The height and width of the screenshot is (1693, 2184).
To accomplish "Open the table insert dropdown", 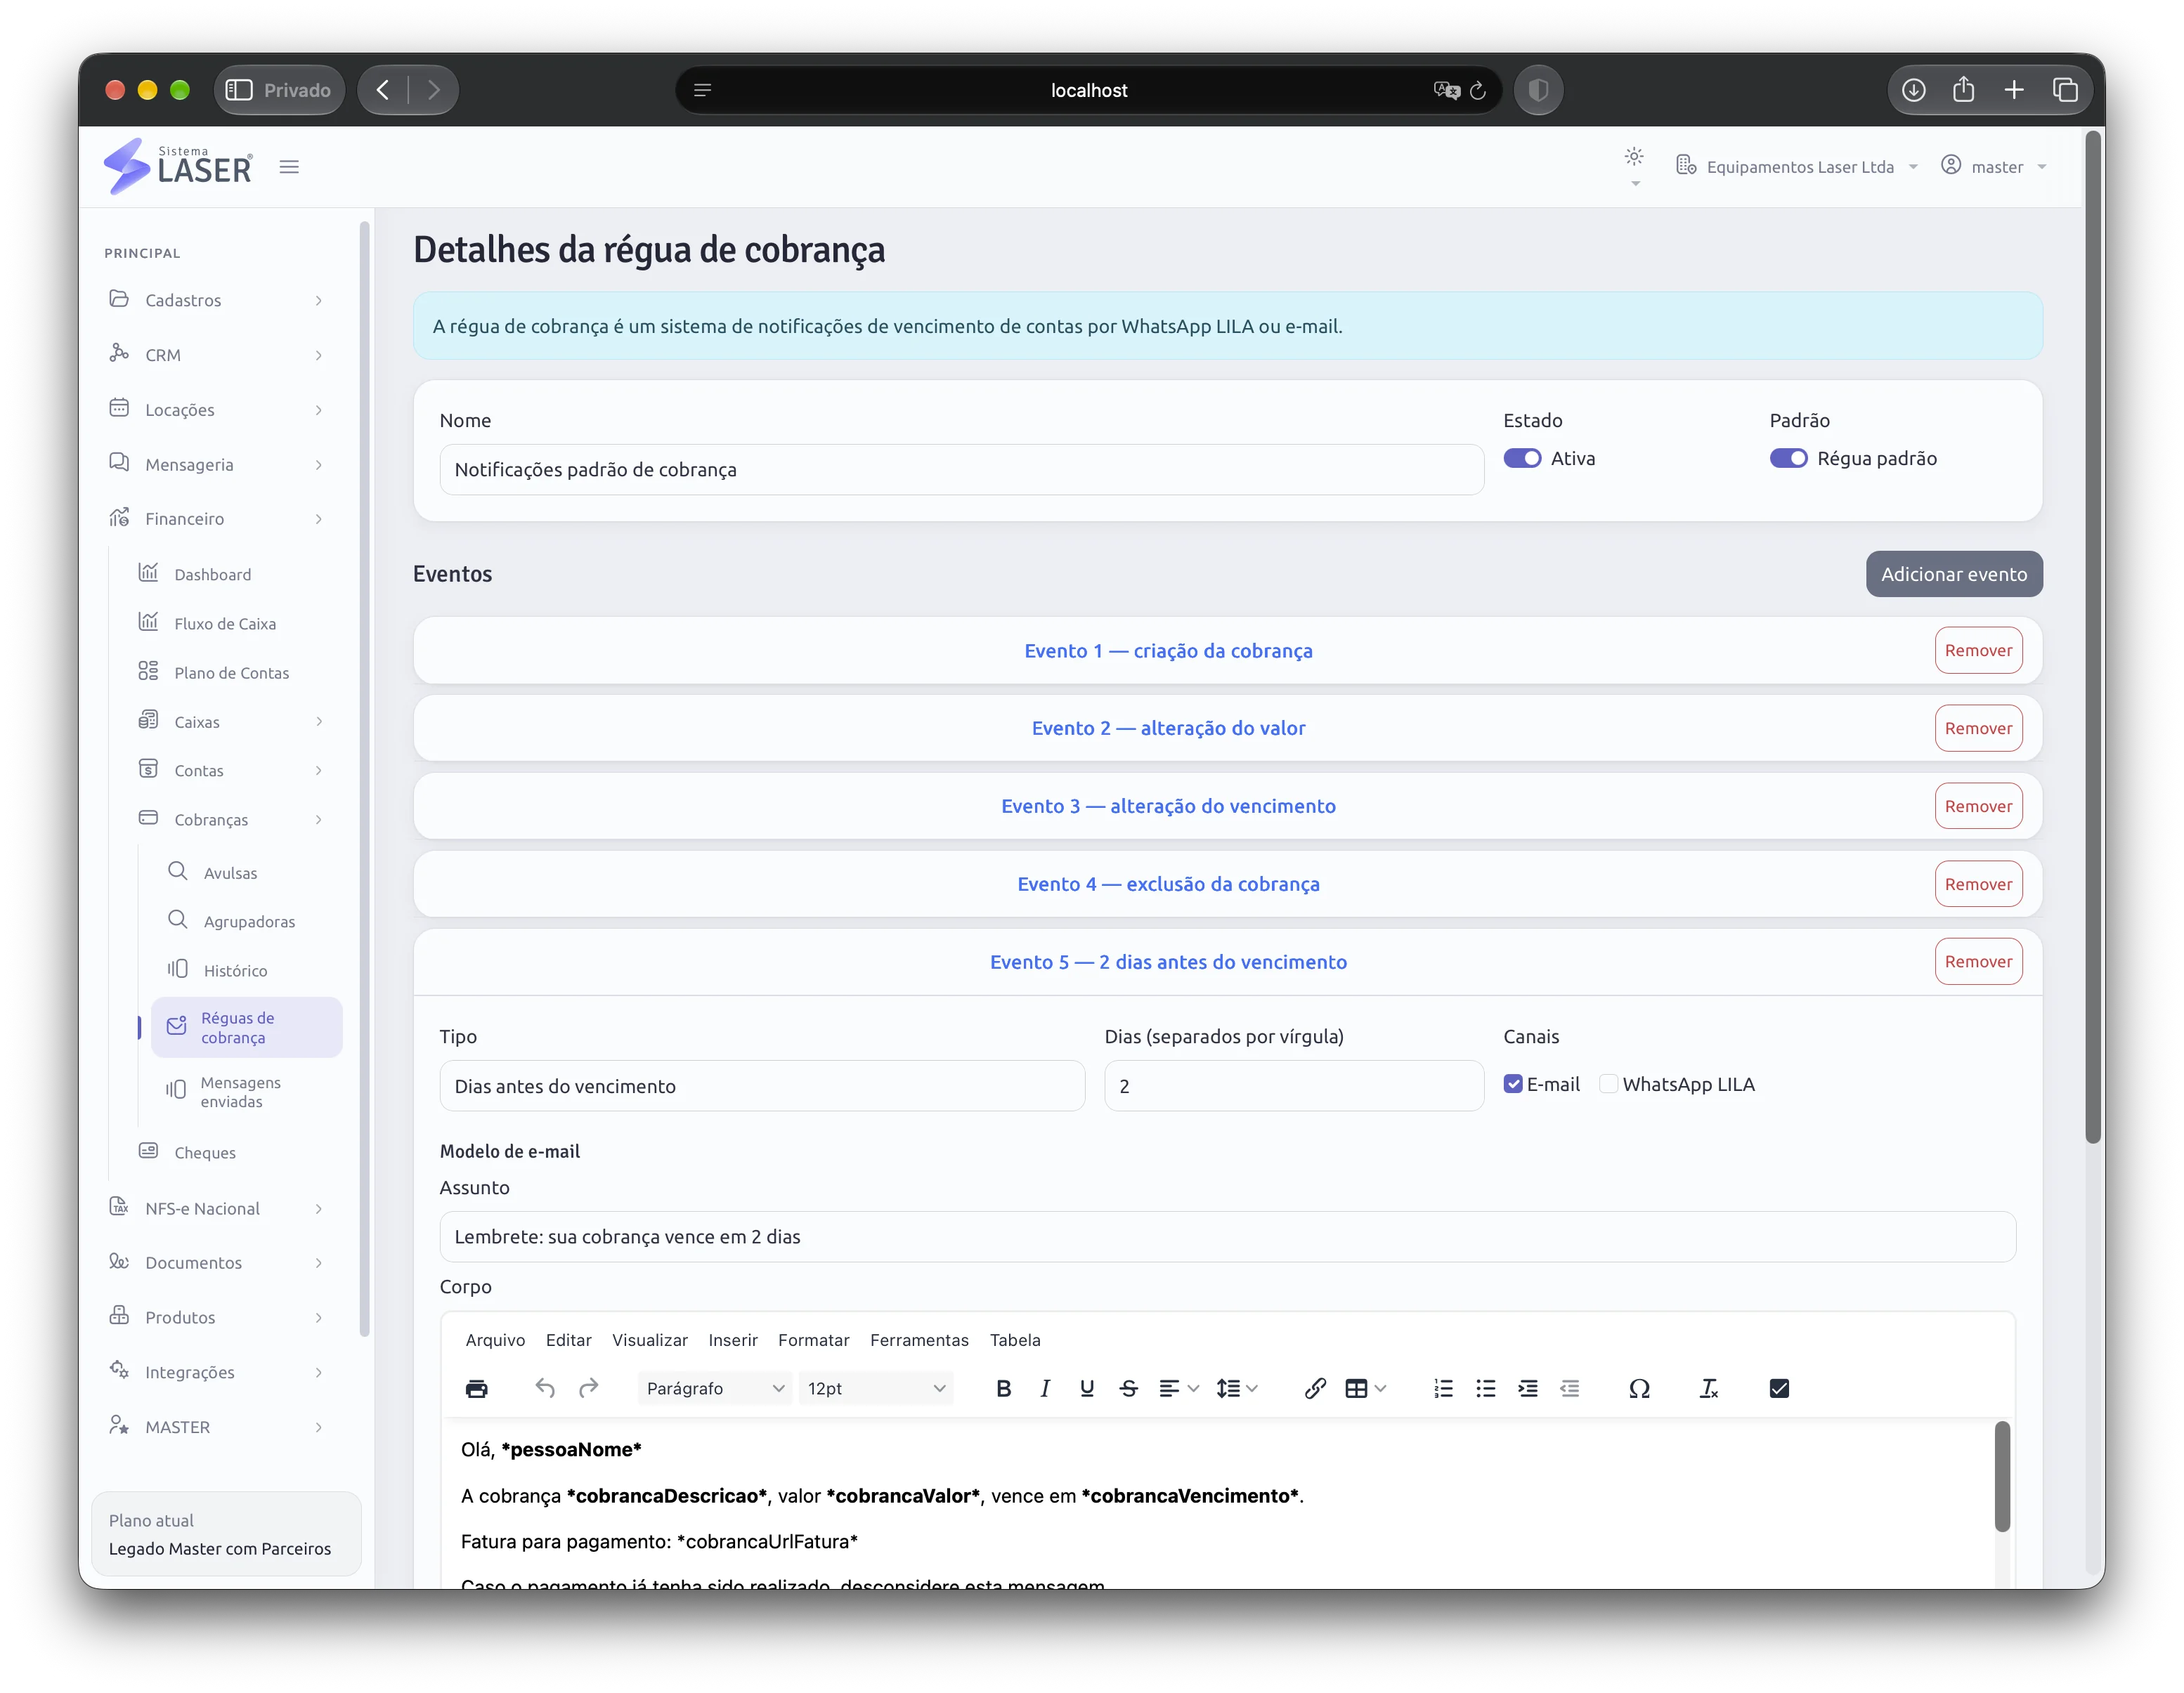I will pos(1365,1388).
